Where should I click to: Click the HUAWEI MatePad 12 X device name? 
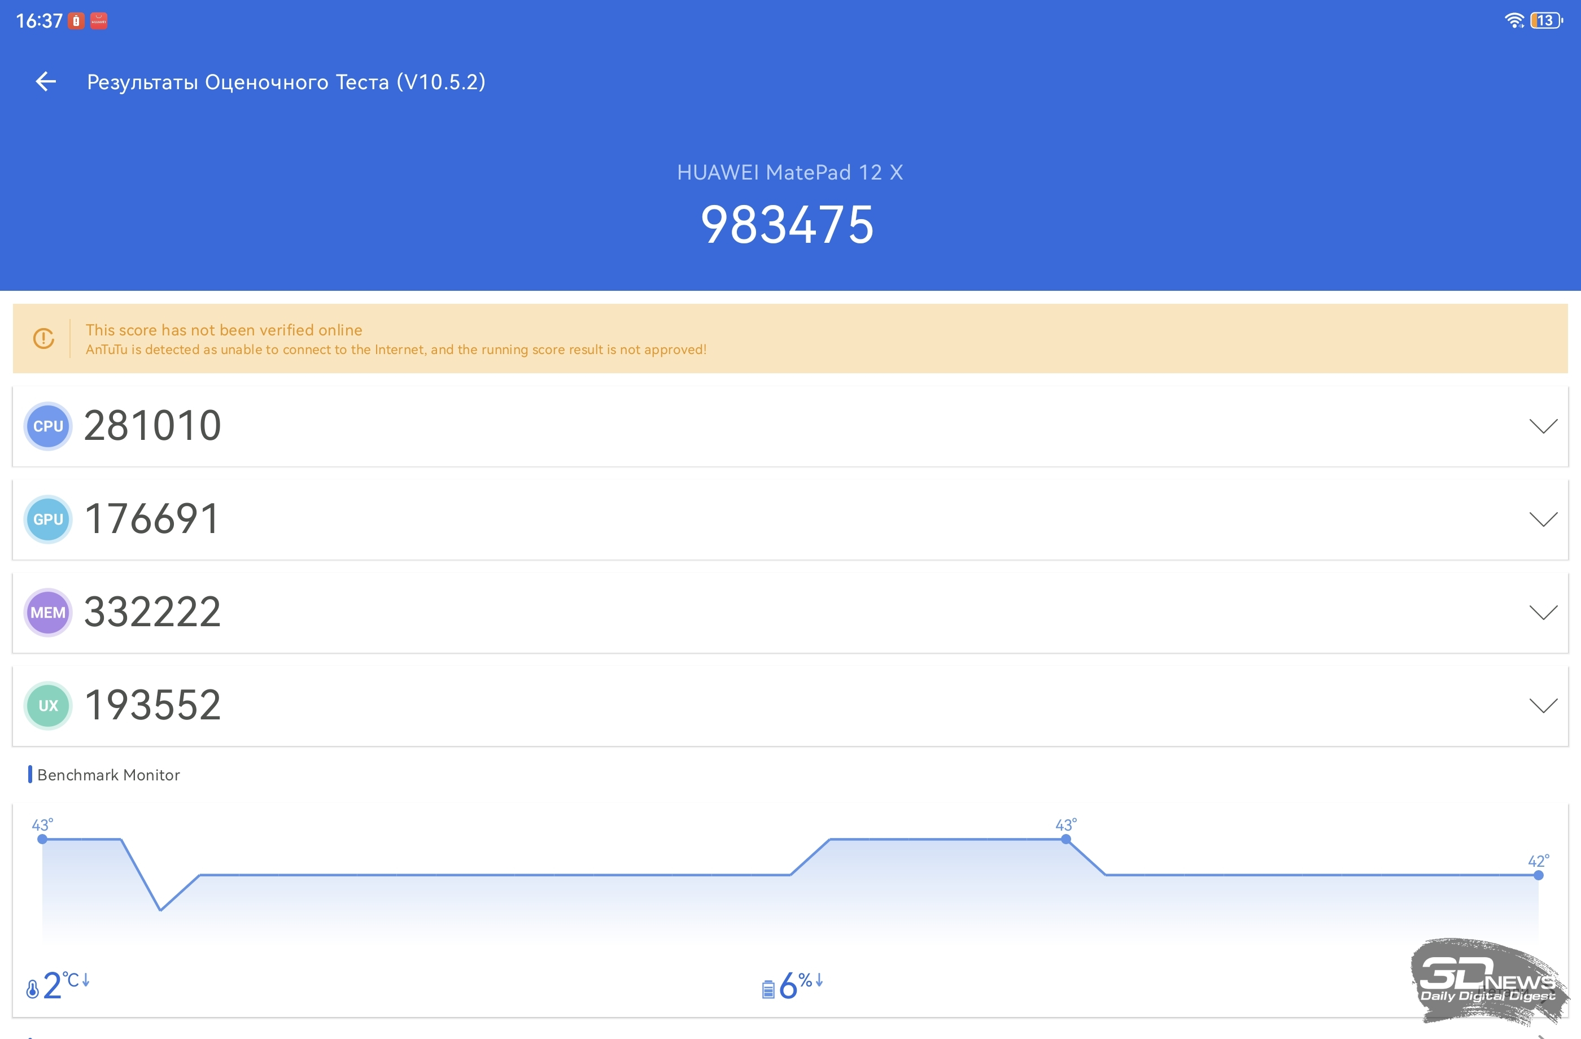(x=789, y=173)
